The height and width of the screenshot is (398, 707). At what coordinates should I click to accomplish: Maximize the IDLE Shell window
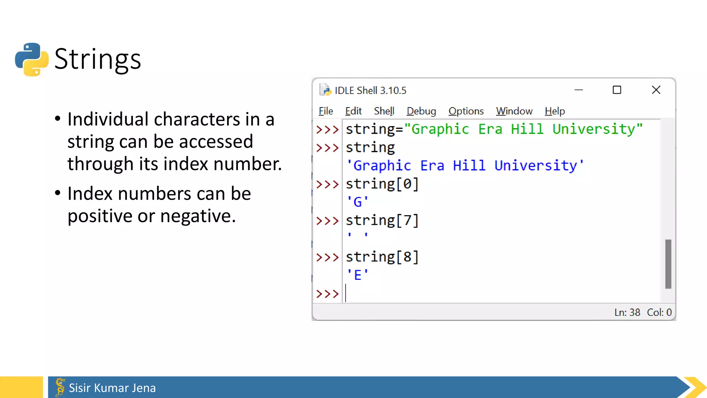click(x=617, y=90)
